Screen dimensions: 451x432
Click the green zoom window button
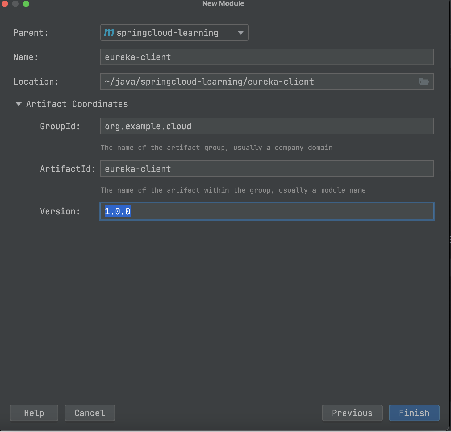pos(26,4)
